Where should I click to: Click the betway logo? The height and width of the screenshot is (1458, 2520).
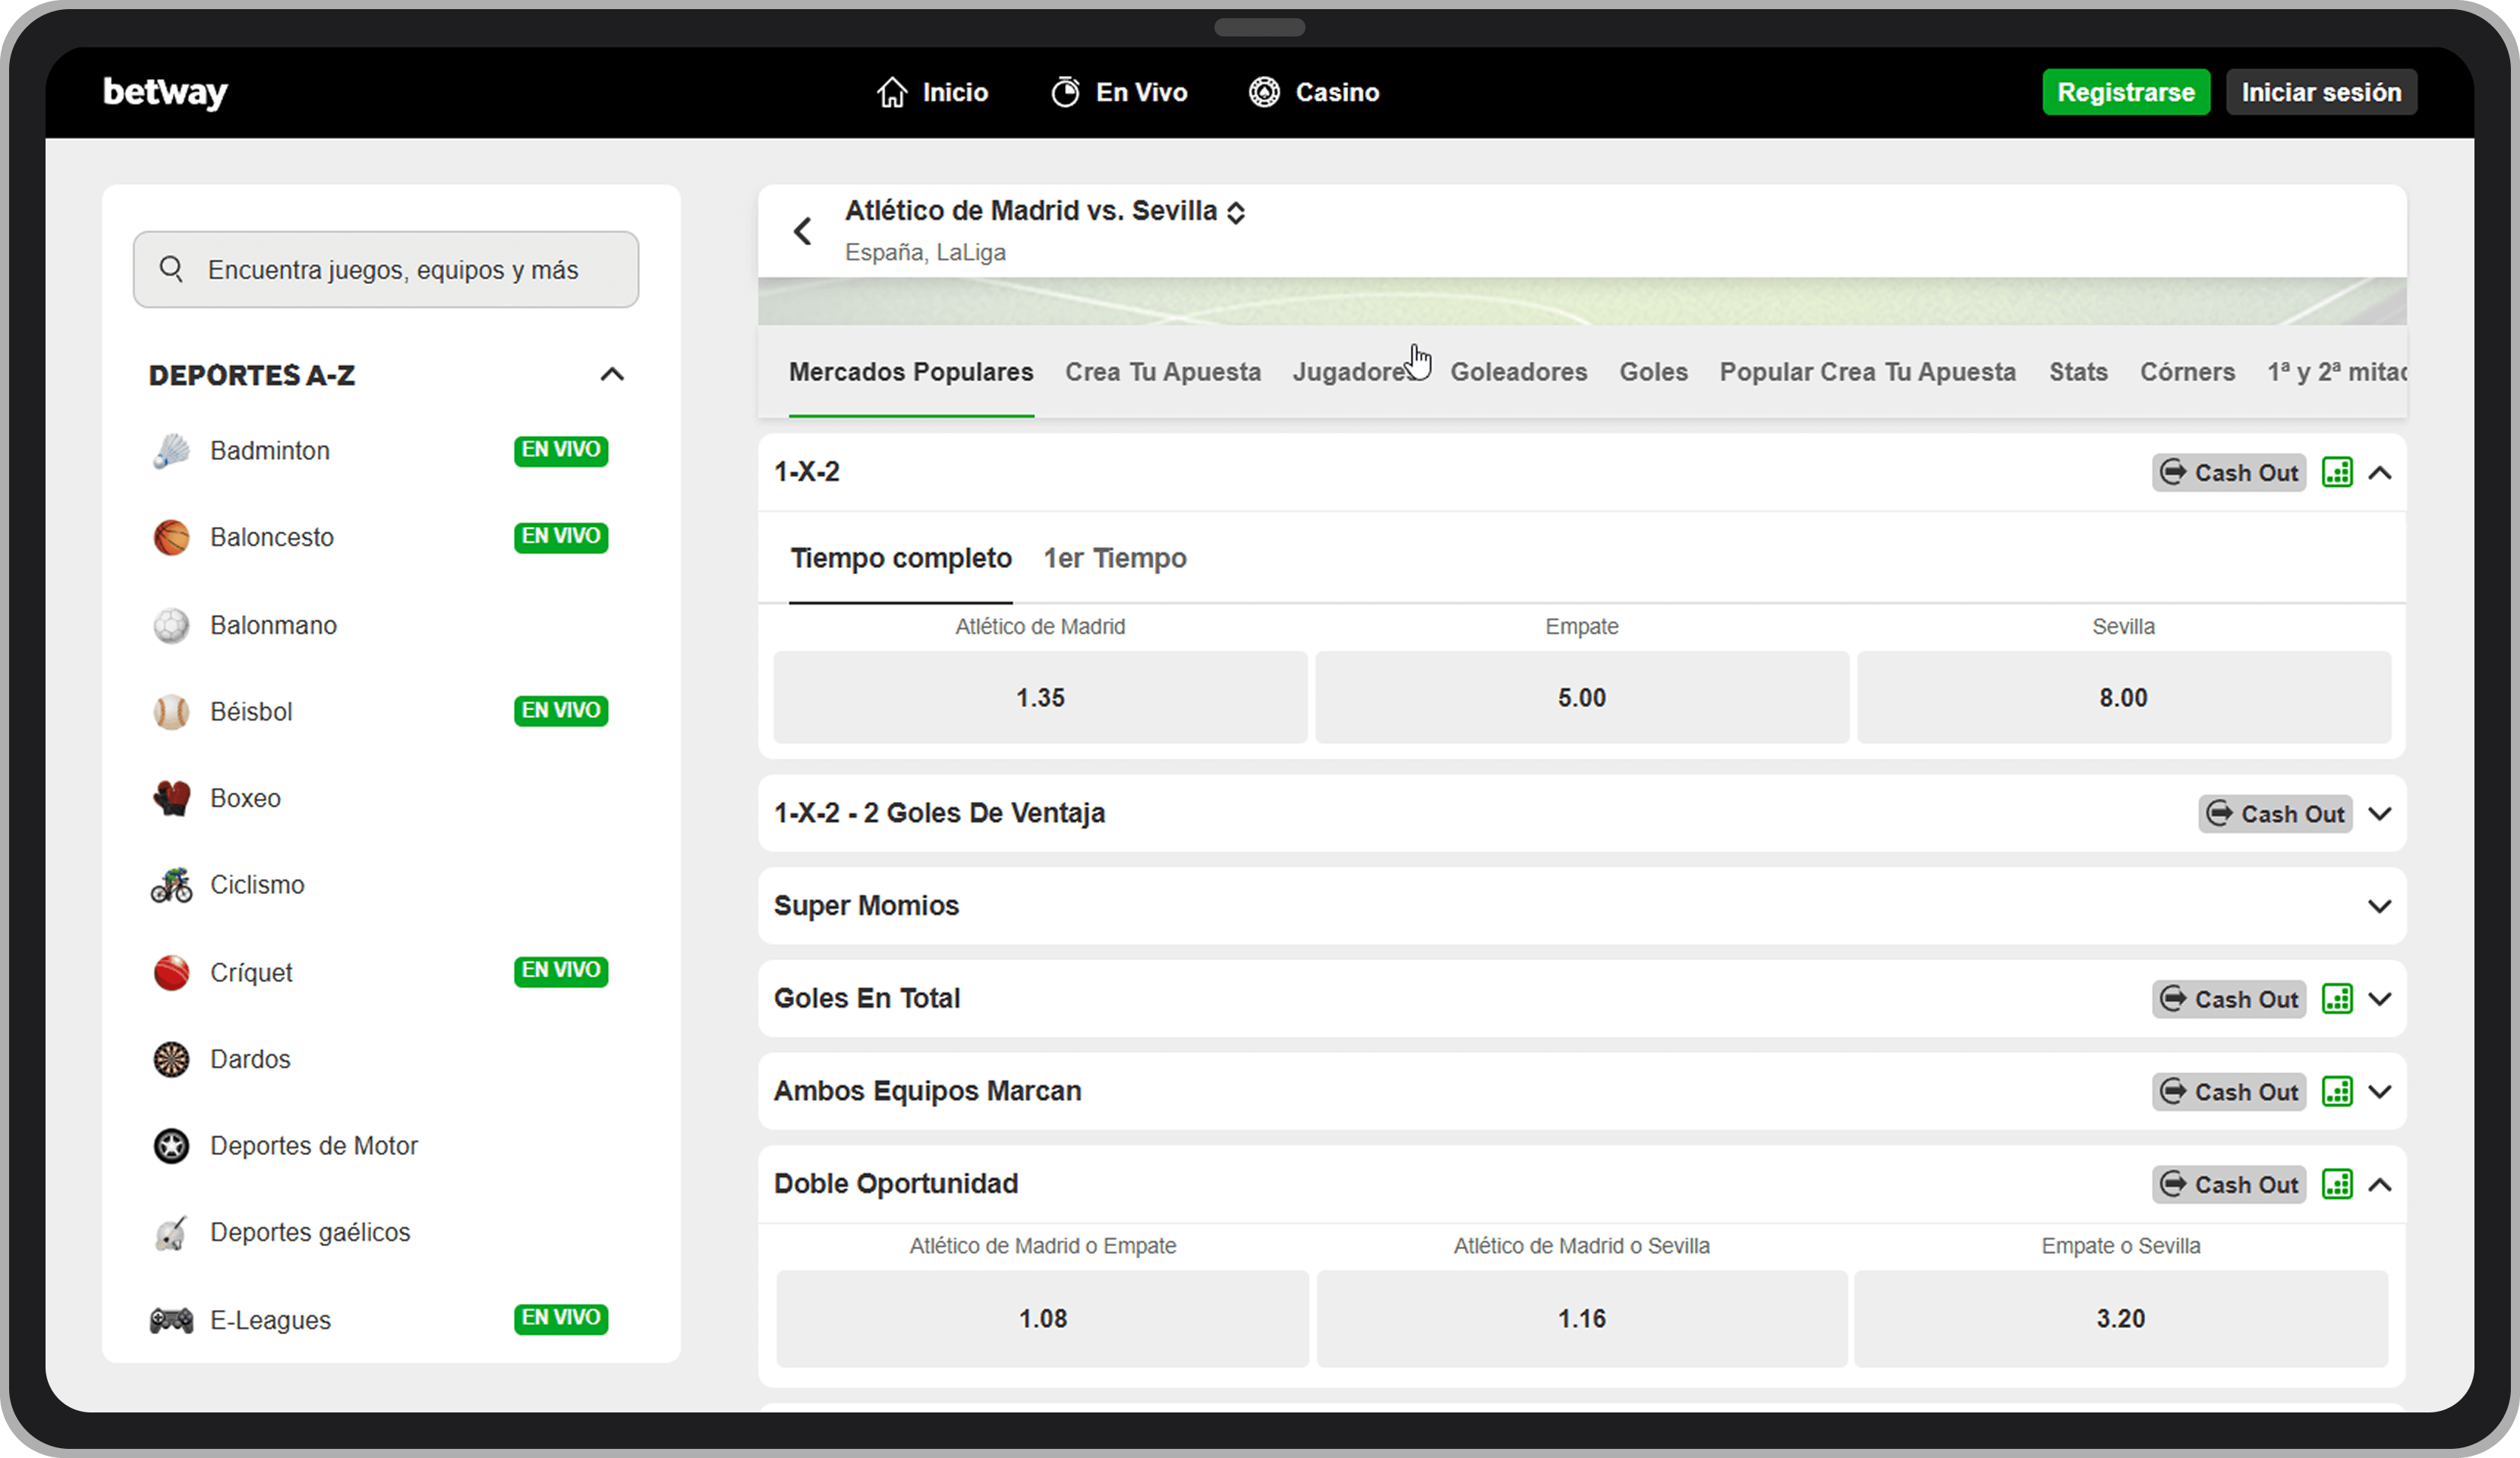(x=165, y=92)
